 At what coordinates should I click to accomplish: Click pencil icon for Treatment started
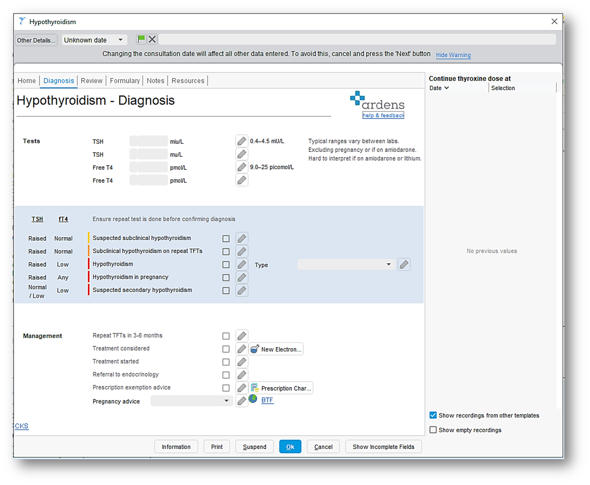242,362
